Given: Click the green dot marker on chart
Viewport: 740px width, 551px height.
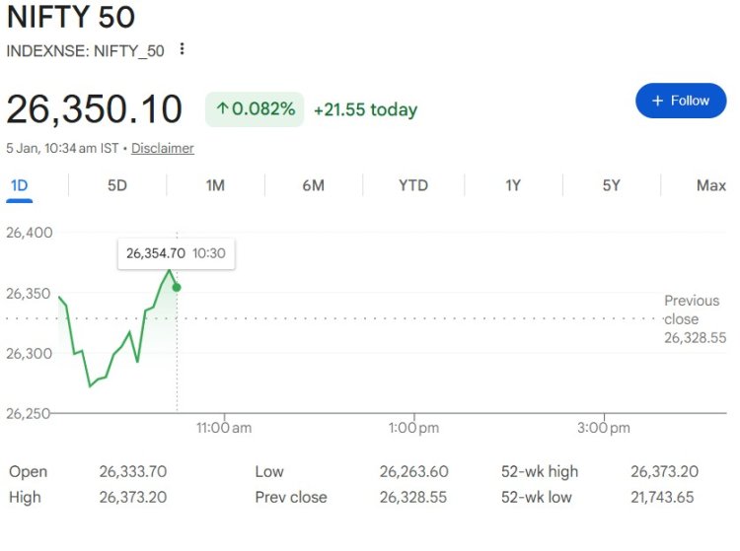Looking at the screenshot, I should point(177,287).
